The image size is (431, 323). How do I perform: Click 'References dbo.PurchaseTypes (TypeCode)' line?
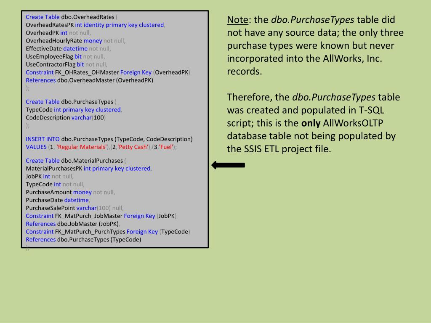[83, 240]
